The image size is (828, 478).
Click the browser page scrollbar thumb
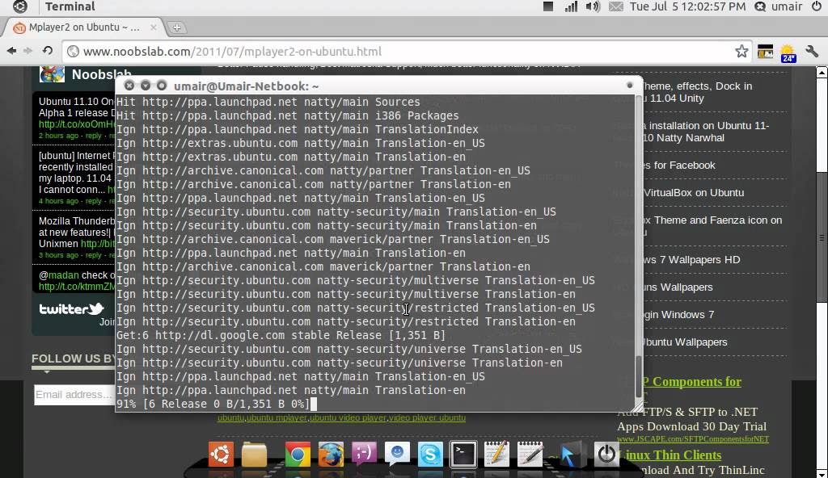tap(822, 237)
